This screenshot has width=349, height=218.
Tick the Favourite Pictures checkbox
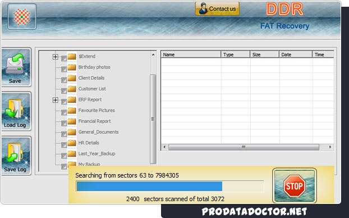click(64, 112)
